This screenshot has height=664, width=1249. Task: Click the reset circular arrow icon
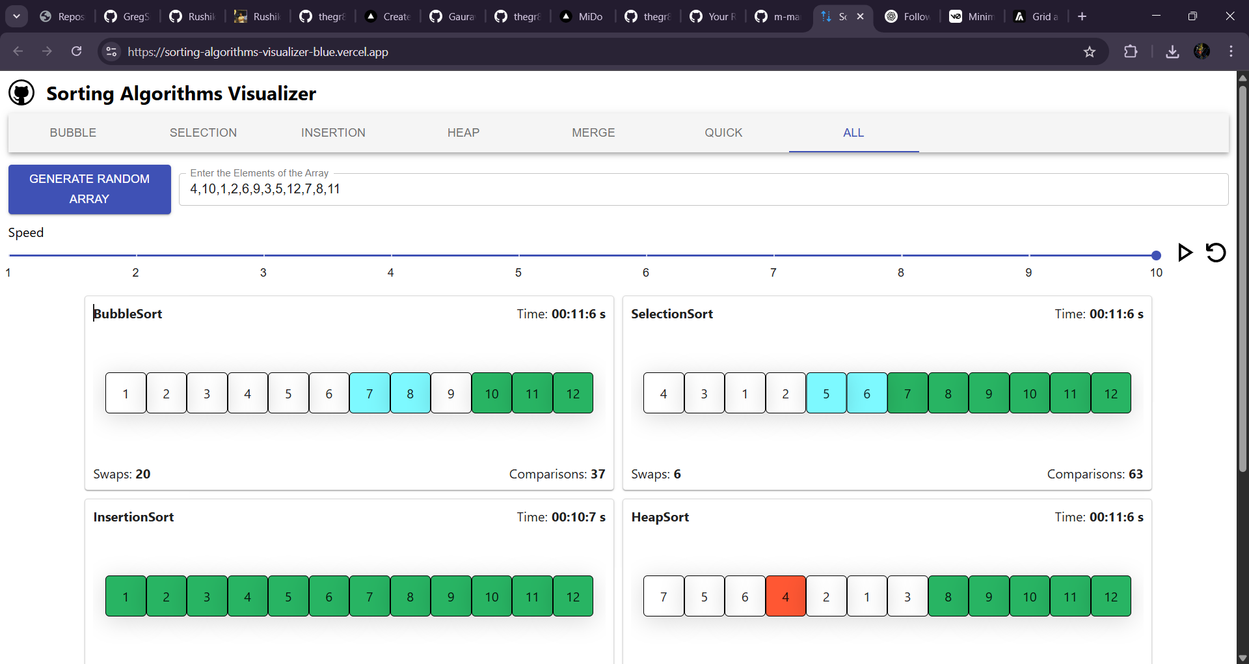[x=1215, y=253]
